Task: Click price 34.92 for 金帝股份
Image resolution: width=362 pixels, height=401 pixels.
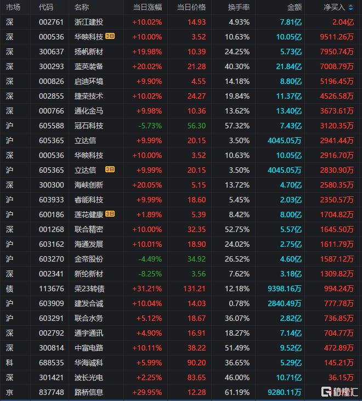Action: coord(196,259)
